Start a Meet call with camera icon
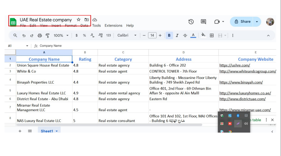Viewport: 281px width, 156px height. tap(217, 22)
